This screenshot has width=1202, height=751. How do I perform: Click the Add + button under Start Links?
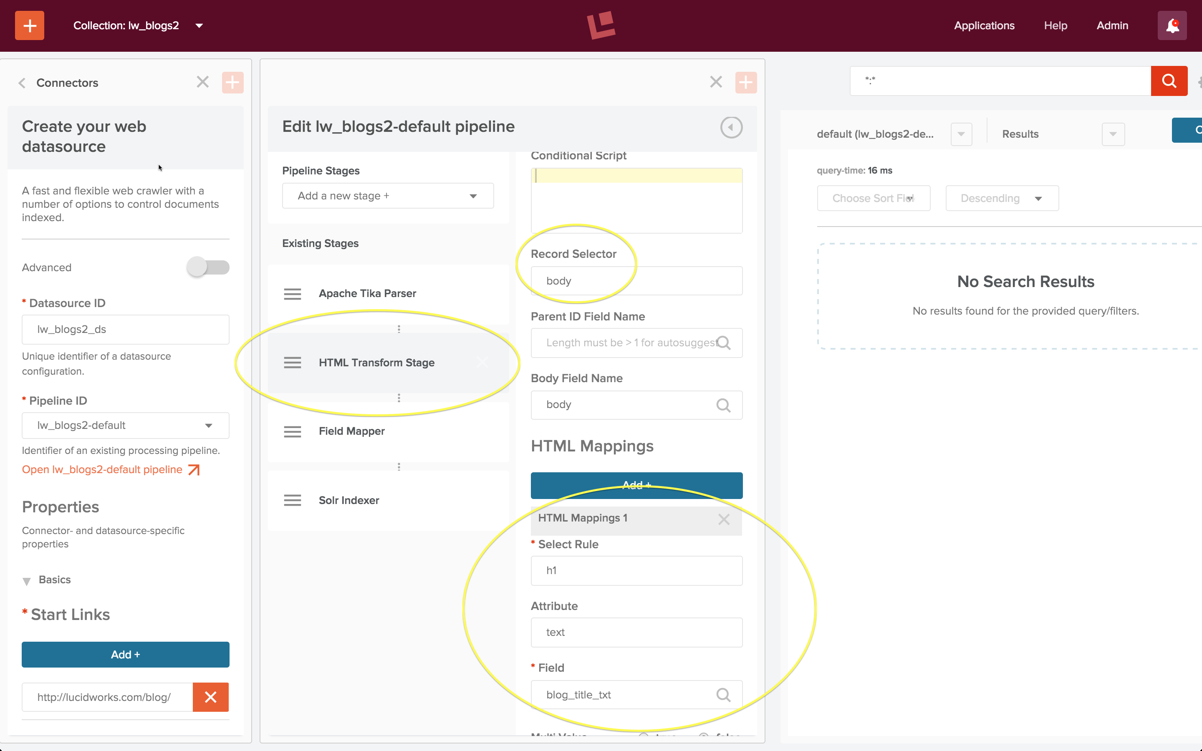click(x=126, y=654)
